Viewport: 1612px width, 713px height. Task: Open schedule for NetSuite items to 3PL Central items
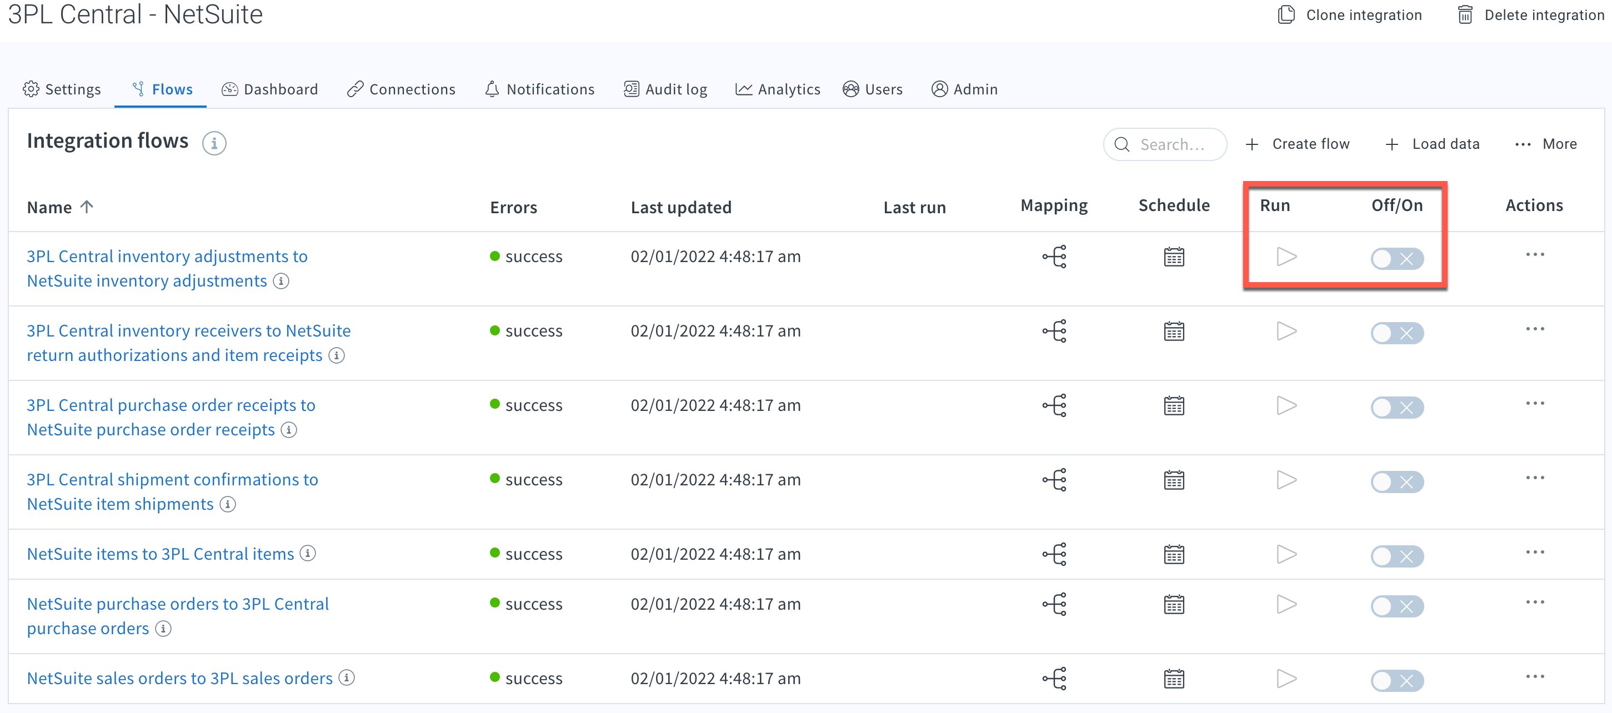(x=1174, y=554)
